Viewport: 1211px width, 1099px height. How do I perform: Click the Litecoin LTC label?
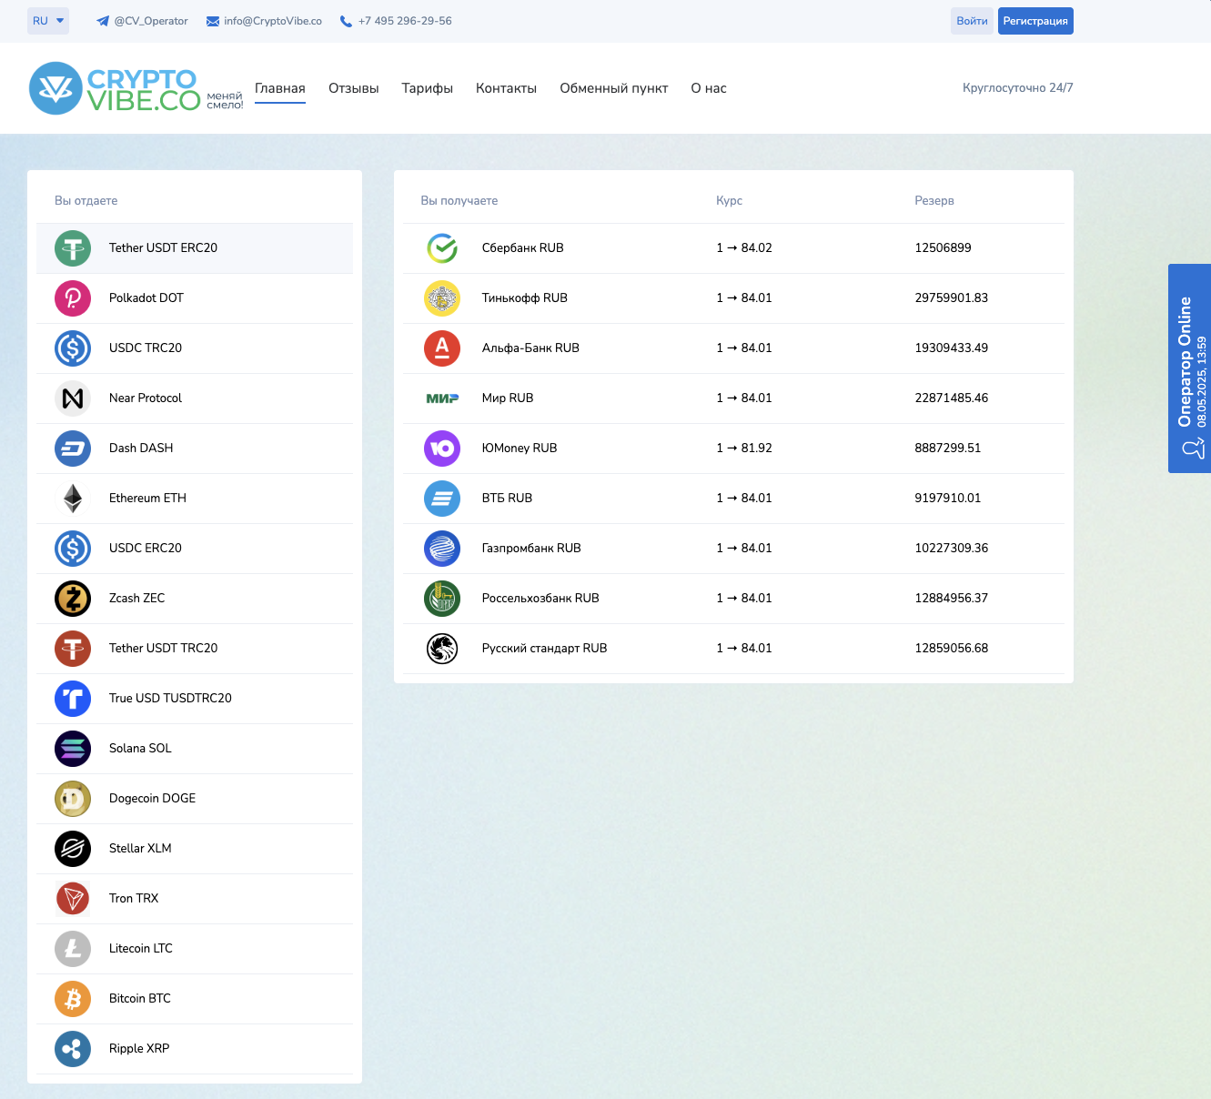coord(141,949)
